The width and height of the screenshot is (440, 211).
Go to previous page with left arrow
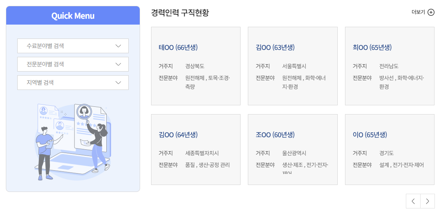tap(413, 201)
